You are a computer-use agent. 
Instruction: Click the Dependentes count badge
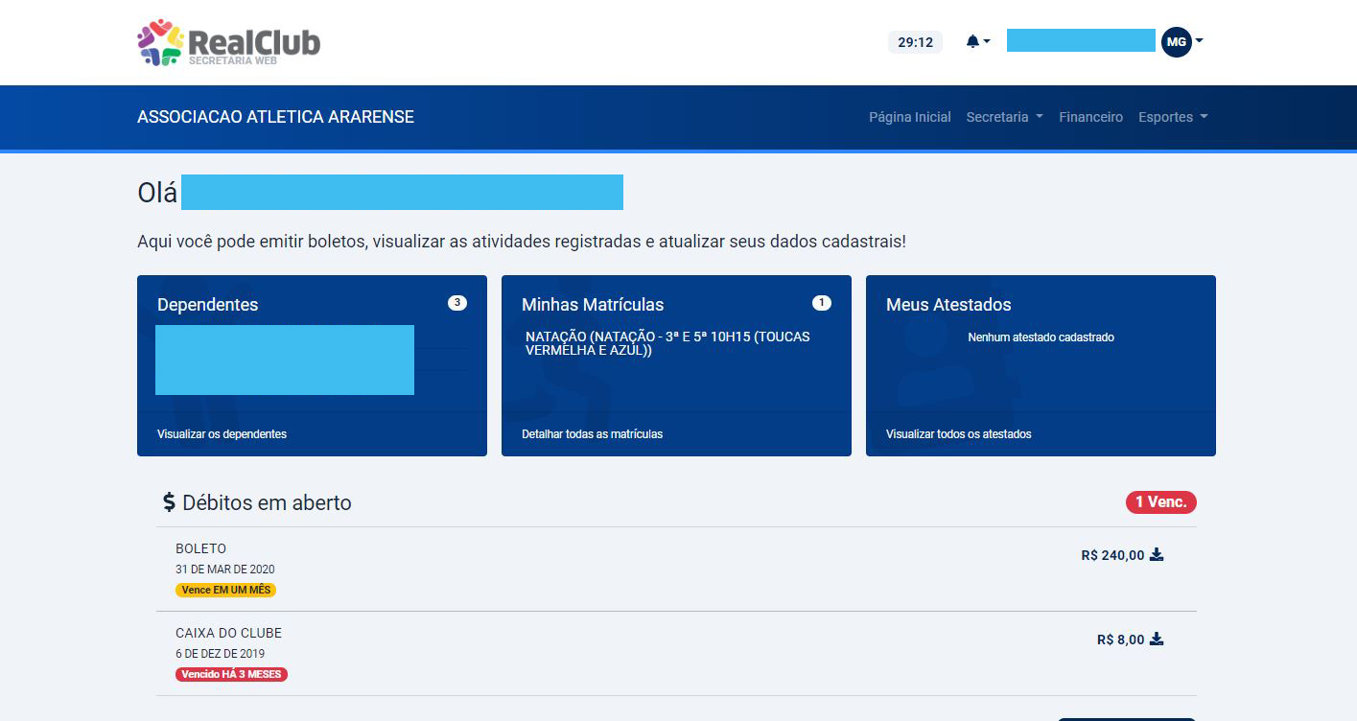457,303
